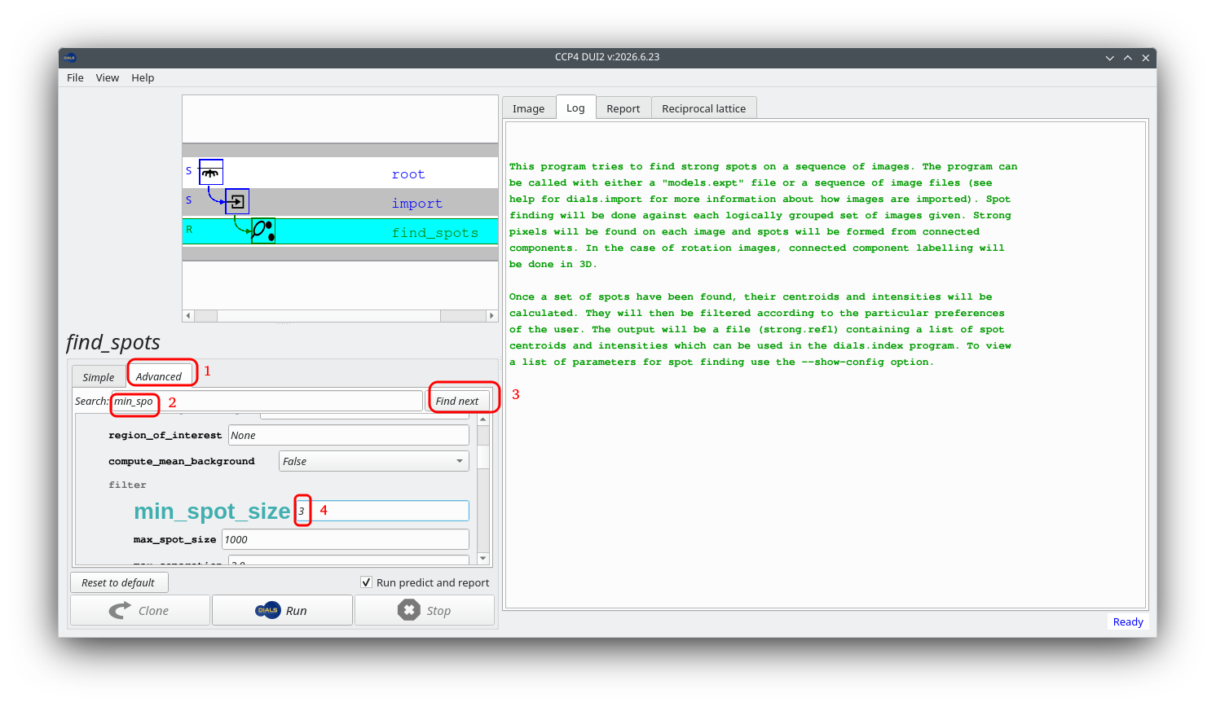This screenshot has width=1216, height=707.
Task: Select the find_spots label in tree
Action: pyautogui.click(x=435, y=233)
